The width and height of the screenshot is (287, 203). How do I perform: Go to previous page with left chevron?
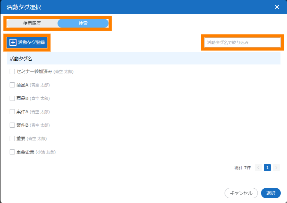(x=258, y=168)
